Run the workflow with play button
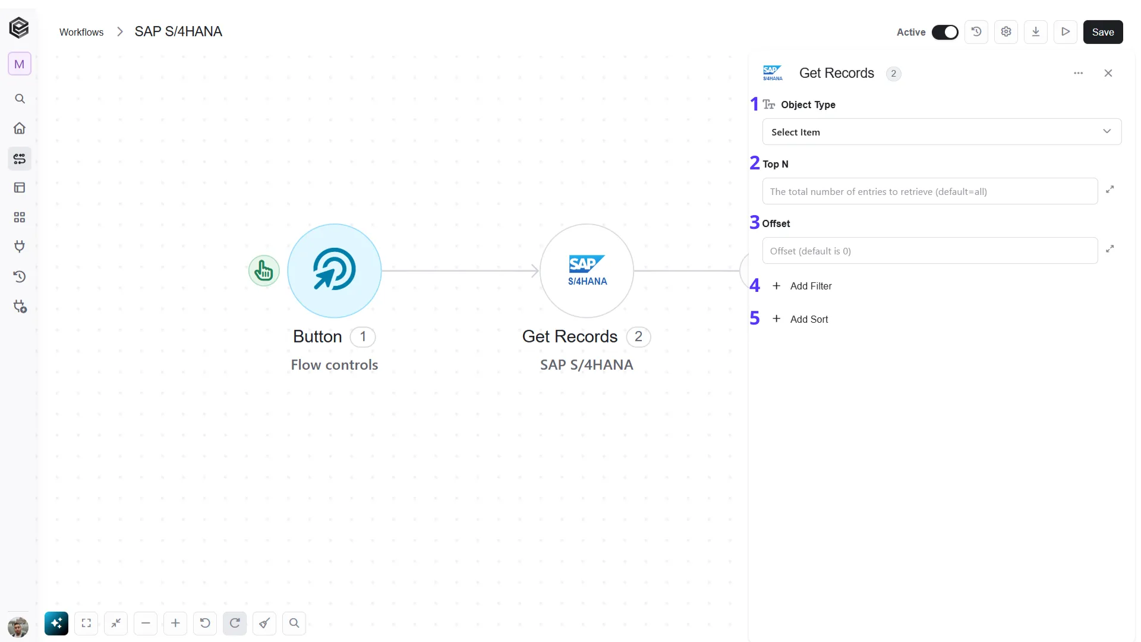Viewport: 1141px width, 642px height. (x=1066, y=32)
